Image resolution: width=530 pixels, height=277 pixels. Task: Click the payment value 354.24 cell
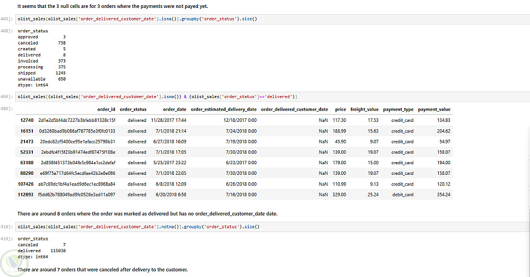coord(444,194)
